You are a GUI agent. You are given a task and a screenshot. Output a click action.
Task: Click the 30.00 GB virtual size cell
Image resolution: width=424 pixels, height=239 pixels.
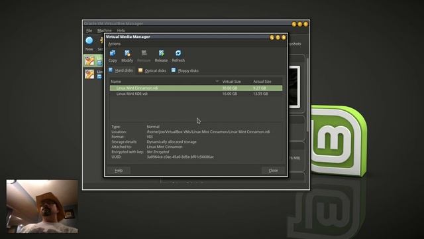[230, 88]
